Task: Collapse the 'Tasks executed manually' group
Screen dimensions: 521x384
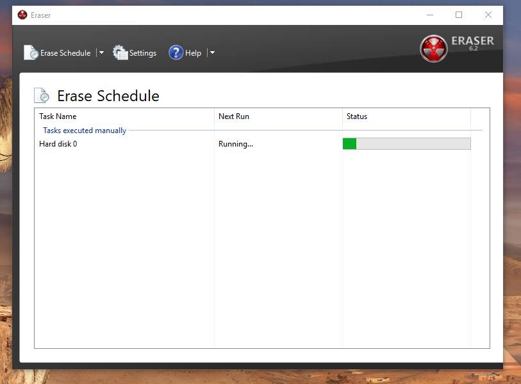Action: [85, 131]
